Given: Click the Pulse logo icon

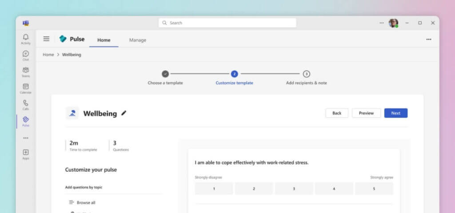Looking at the screenshot, I should tap(63, 39).
